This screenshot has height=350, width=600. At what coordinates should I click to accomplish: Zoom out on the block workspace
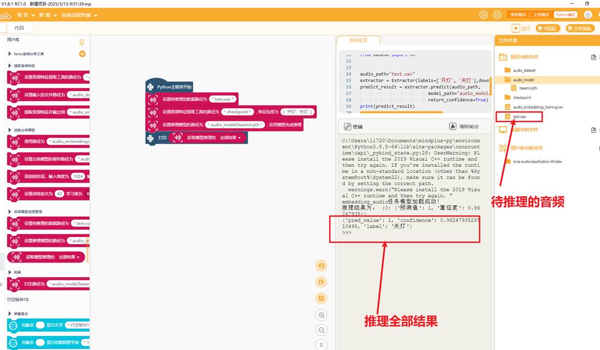coord(321,330)
